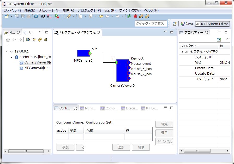Switch to the Comp... view tab

click(x=109, y=108)
